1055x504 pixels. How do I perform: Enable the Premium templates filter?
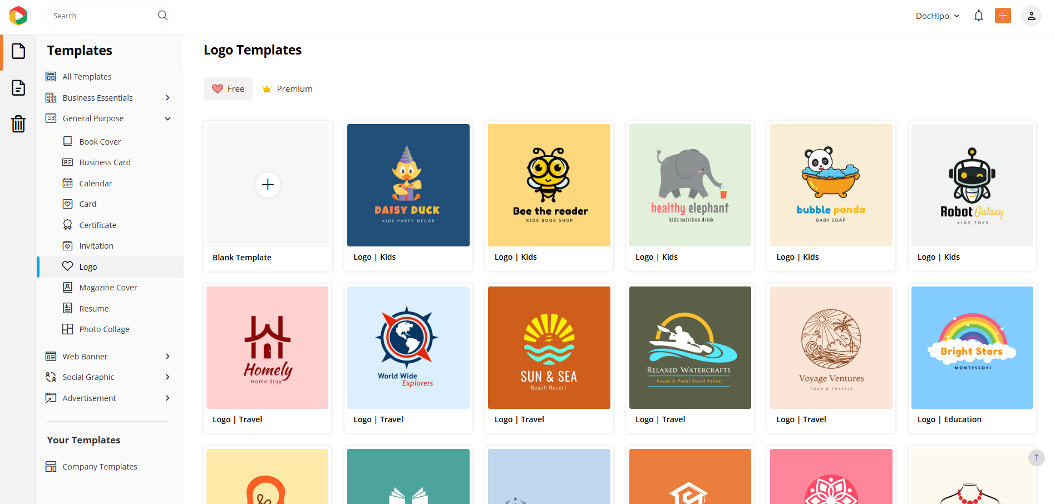(x=287, y=88)
